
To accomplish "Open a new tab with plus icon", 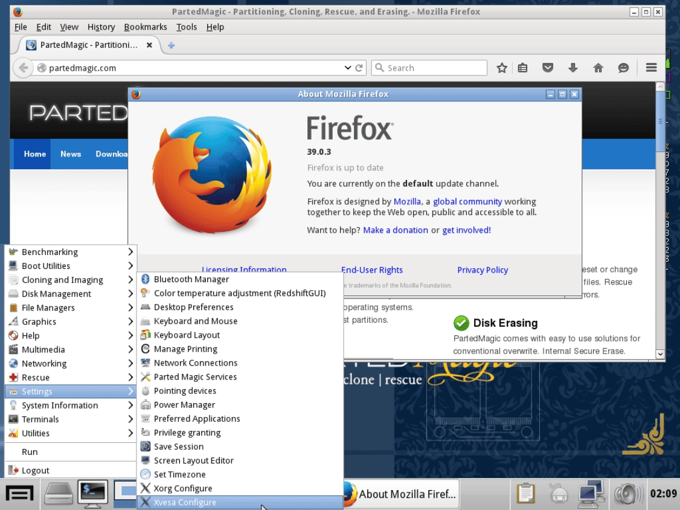I will coord(172,45).
